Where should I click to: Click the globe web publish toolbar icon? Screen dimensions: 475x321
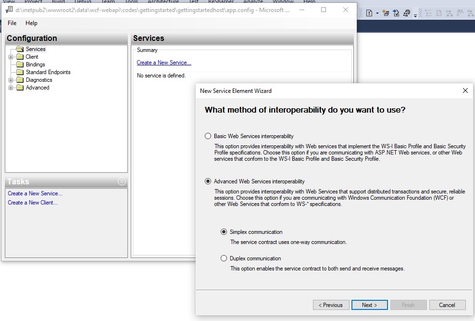pyautogui.click(x=407, y=13)
